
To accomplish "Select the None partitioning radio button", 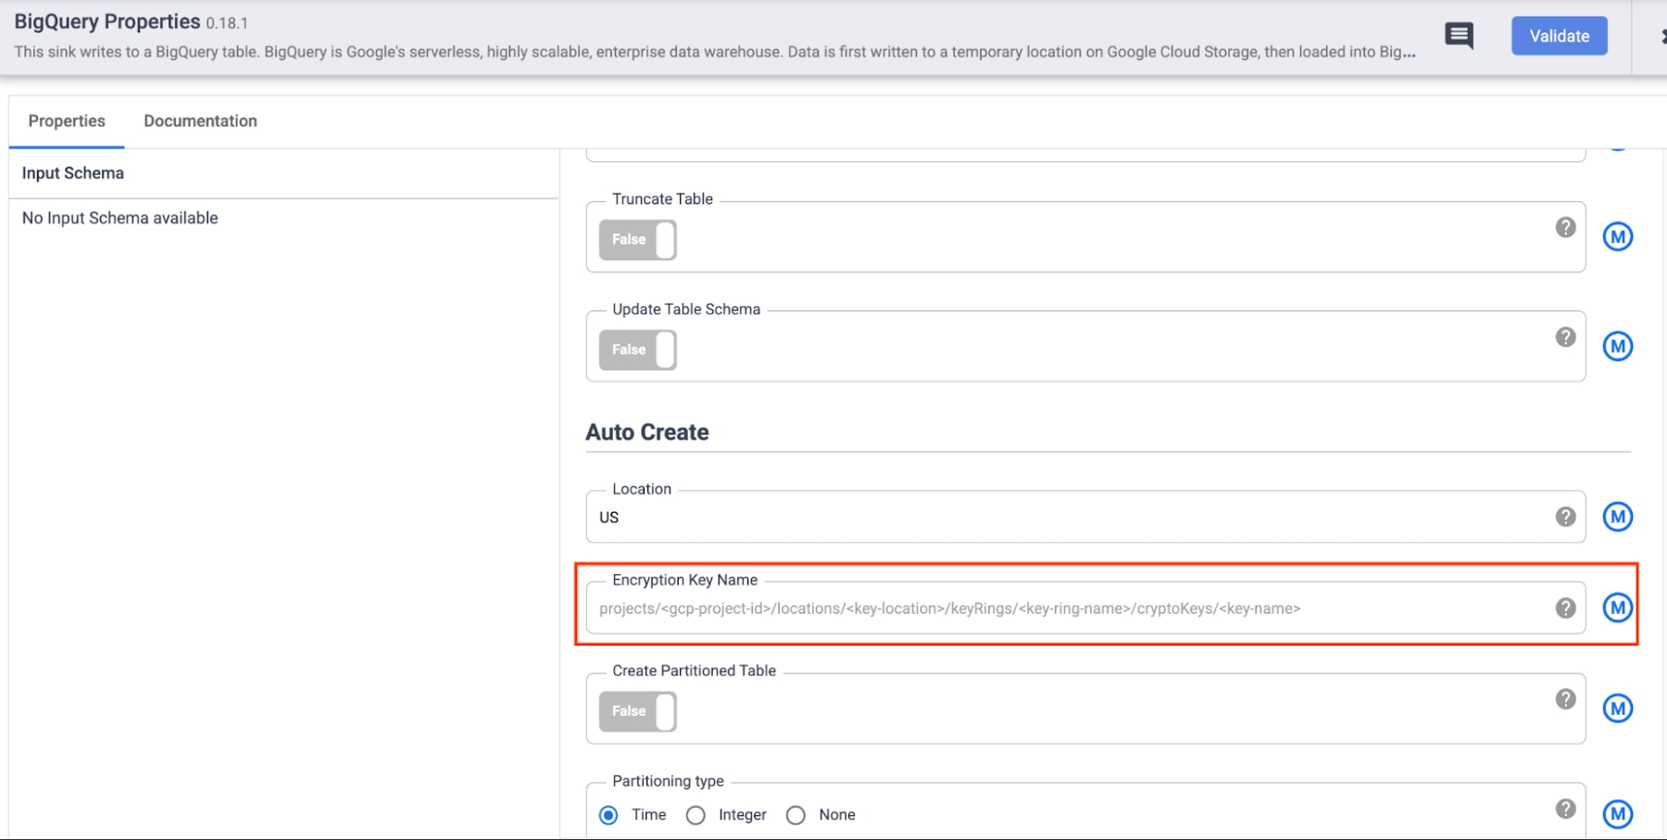I will 796,815.
